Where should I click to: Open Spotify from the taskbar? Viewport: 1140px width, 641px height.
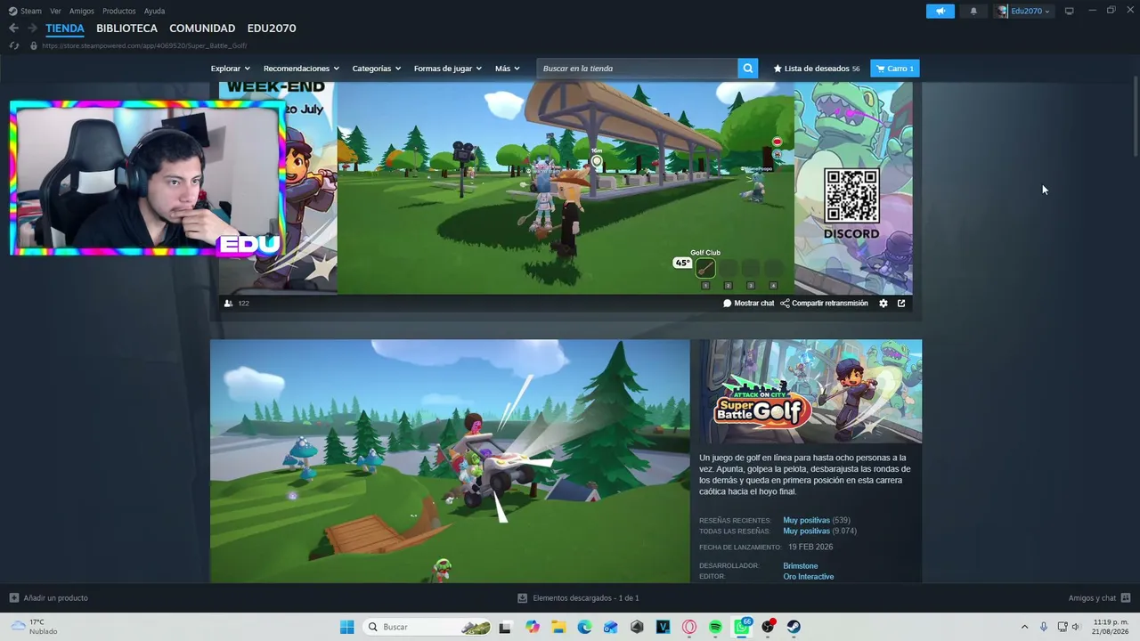click(715, 627)
